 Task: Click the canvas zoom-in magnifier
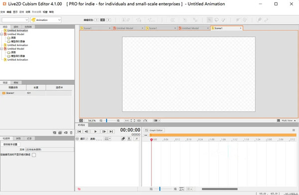click(118, 121)
